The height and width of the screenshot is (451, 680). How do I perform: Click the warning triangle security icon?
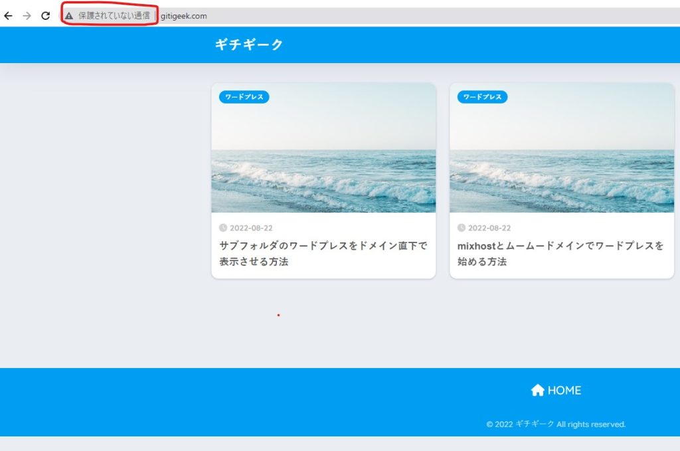click(69, 16)
